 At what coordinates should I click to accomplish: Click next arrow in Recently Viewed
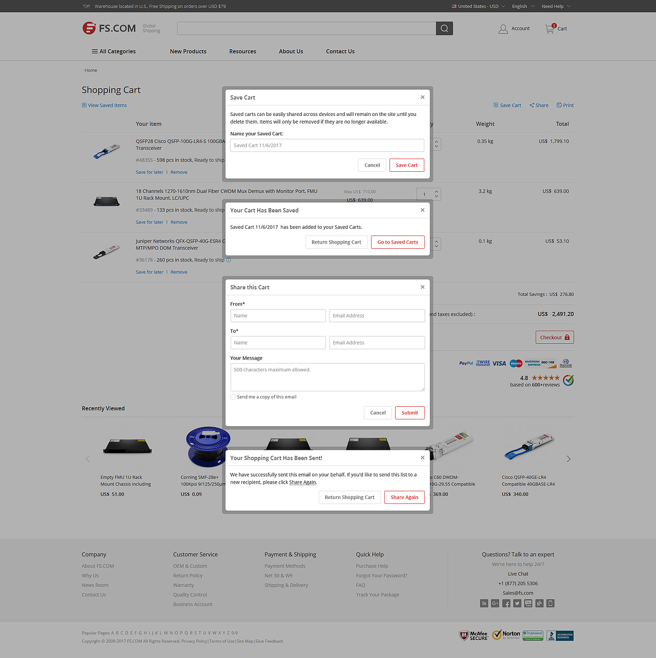click(x=568, y=459)
